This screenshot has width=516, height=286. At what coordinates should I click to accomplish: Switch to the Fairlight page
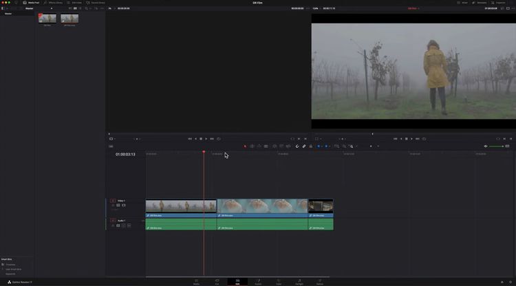tap(299, 282)
